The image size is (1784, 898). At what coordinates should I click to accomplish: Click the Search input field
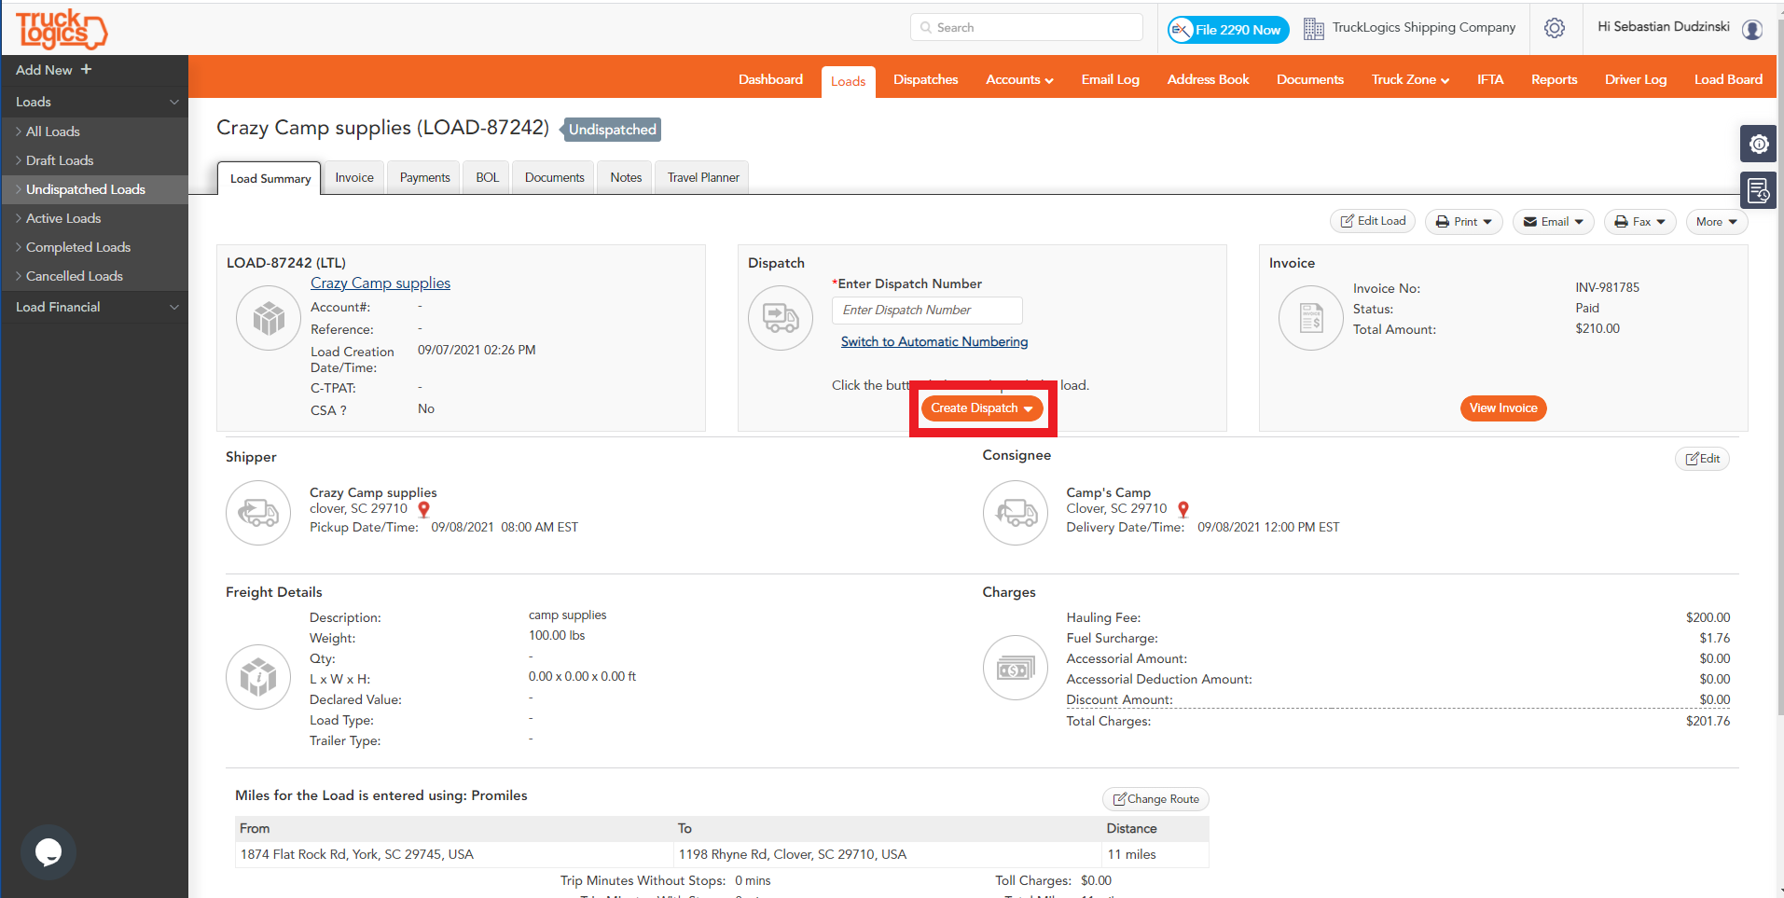pos(1026,27)
